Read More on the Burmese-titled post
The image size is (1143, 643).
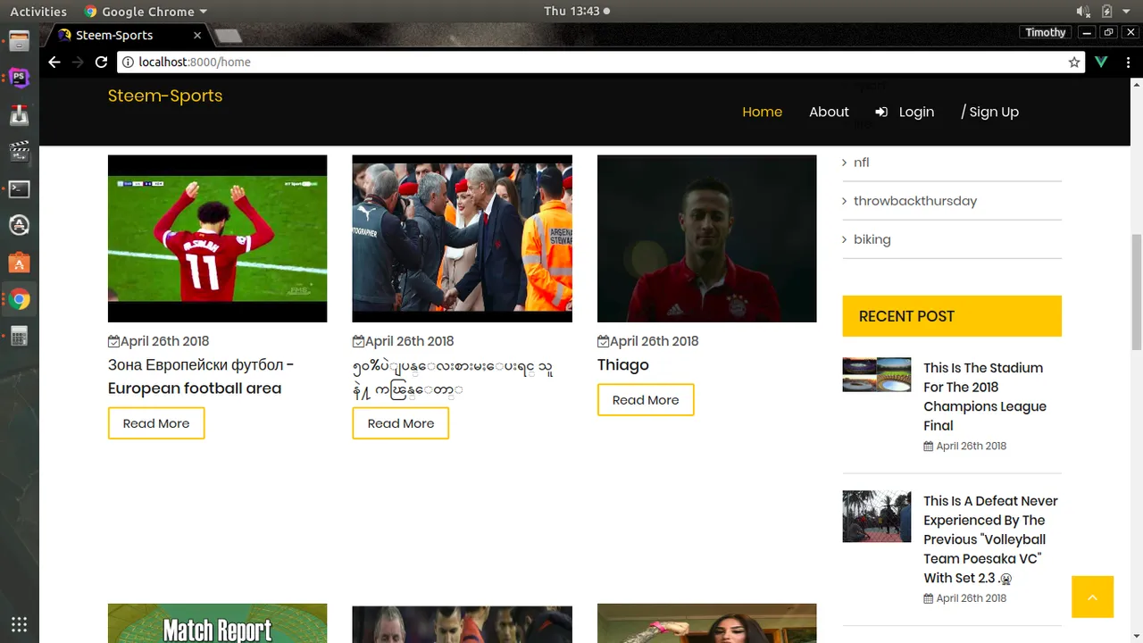401,423
